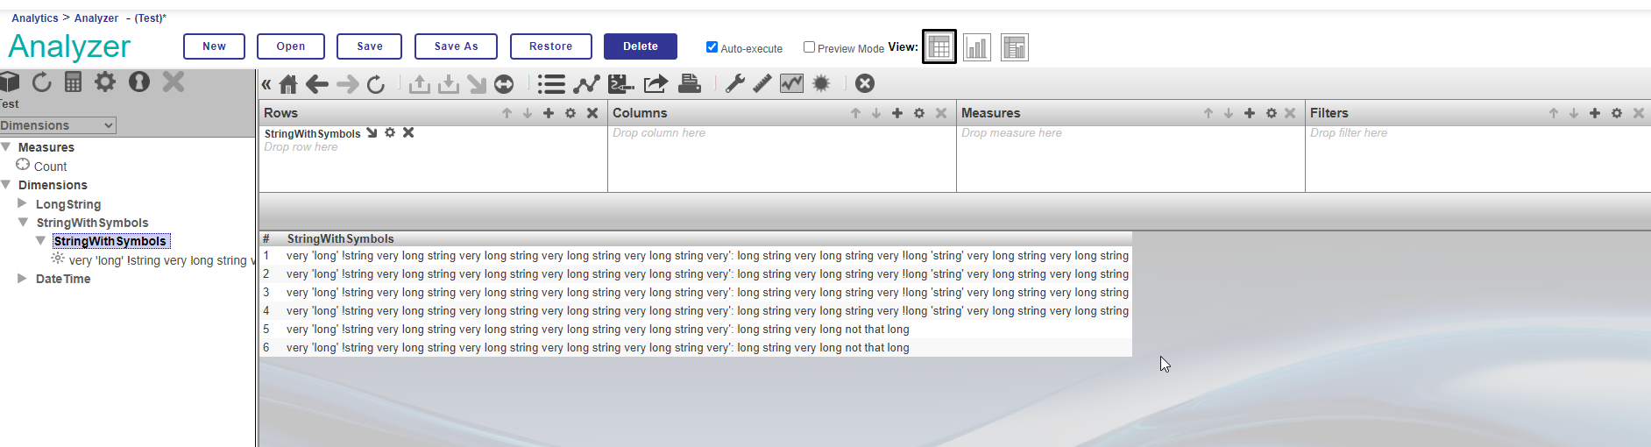Viewport: 1651px width, 447px height.
Task: Disable the Auto-execute checkbox
Action: (x=712, y=47)
